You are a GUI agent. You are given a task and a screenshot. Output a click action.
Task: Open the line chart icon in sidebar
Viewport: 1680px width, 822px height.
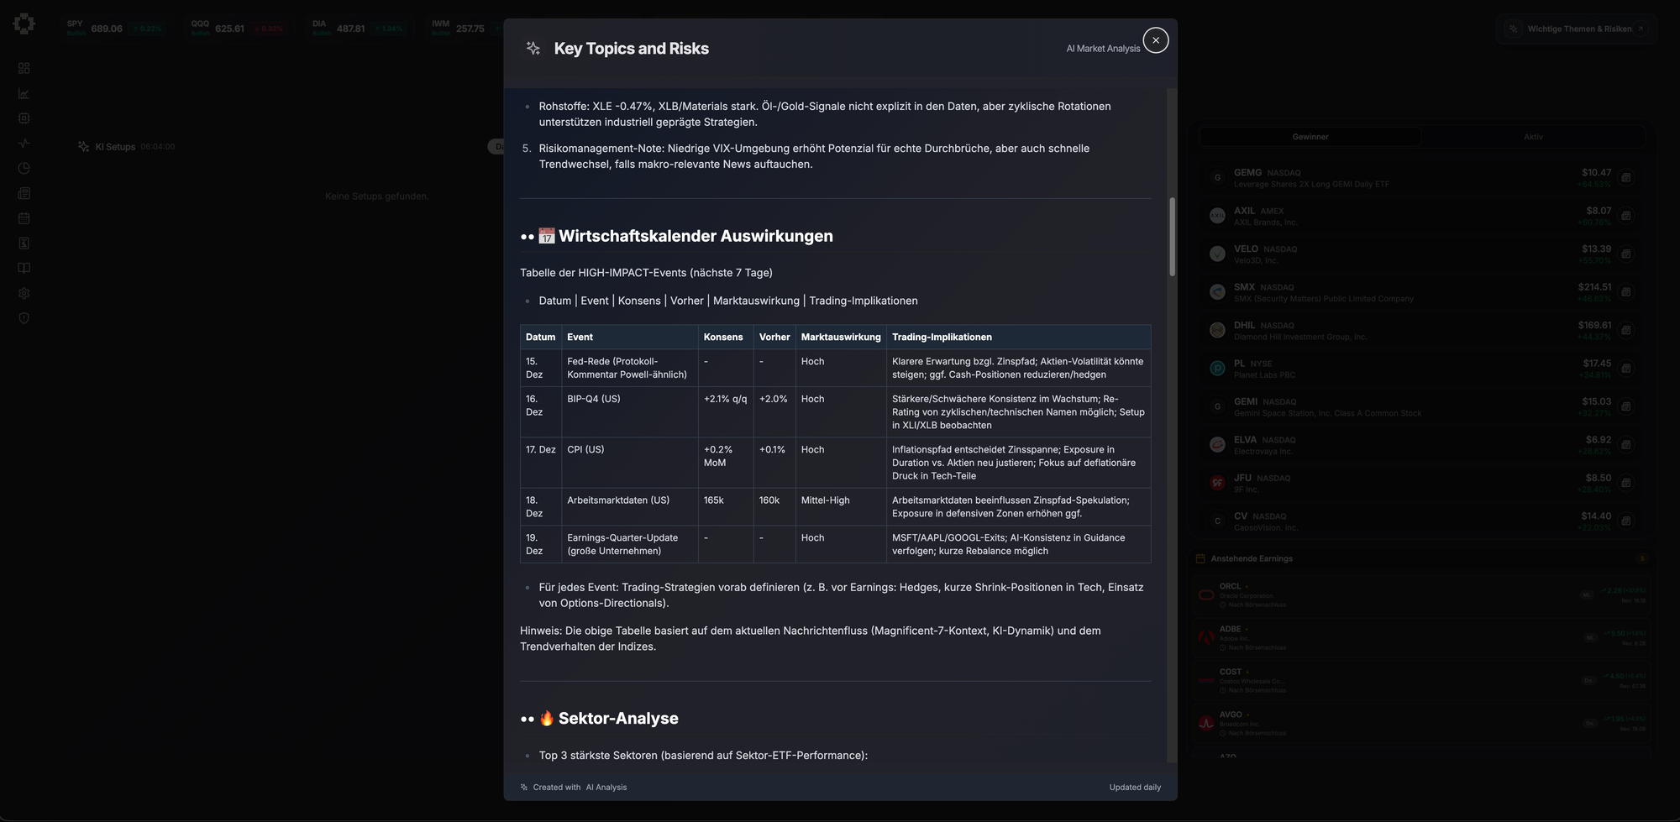[24, 93]
